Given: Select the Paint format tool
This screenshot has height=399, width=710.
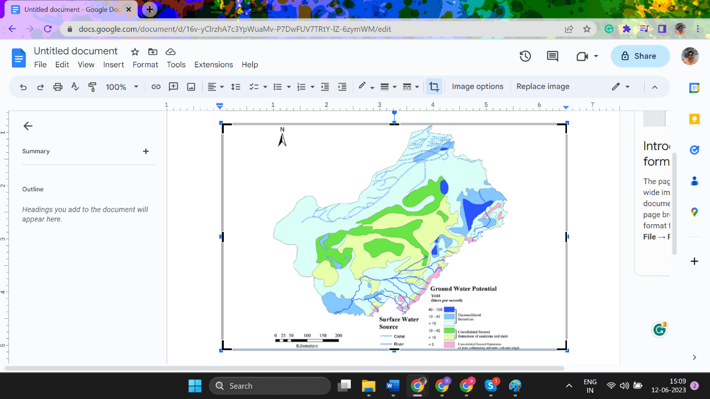Looking at the screenshot, I should [x=93, y=87].
